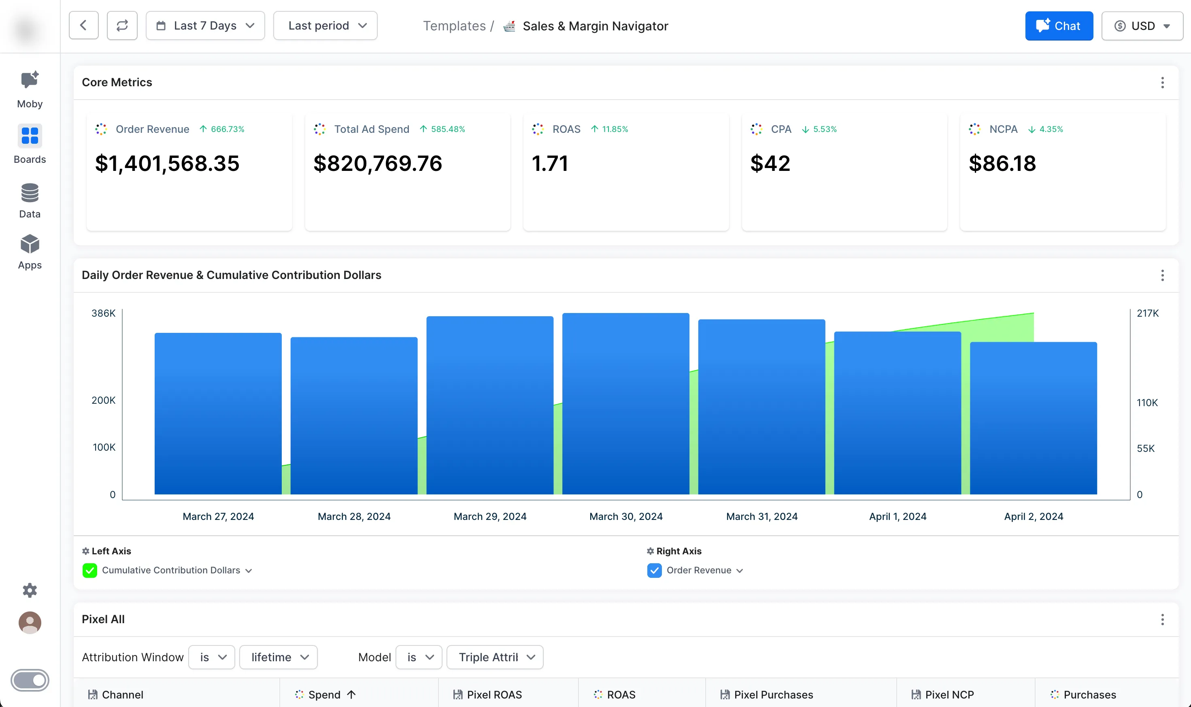Click the Chat button
Image resolution: width=1191 pixels, height=707 pixels.
tap(1059, 26)
